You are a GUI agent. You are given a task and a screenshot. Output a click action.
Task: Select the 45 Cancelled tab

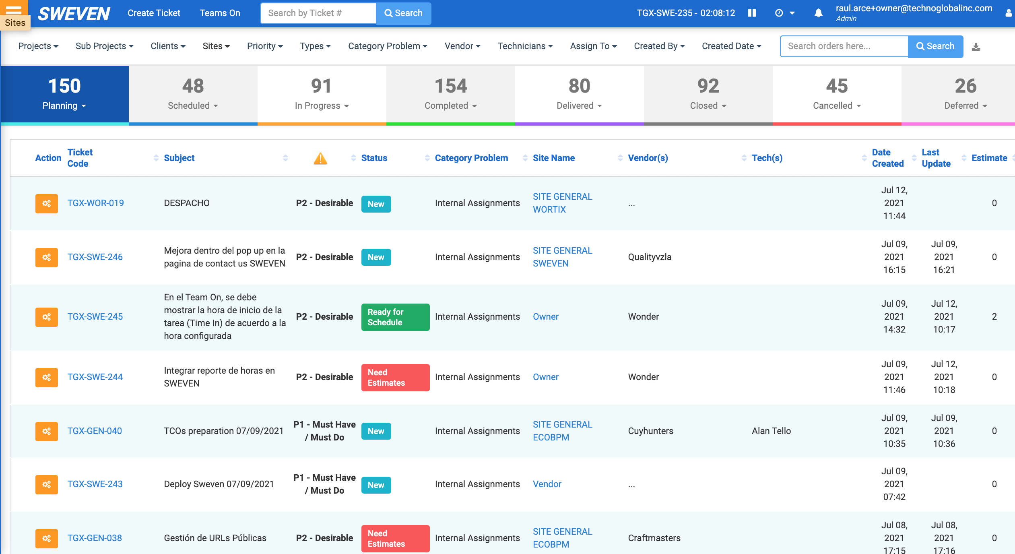(837, 95)
